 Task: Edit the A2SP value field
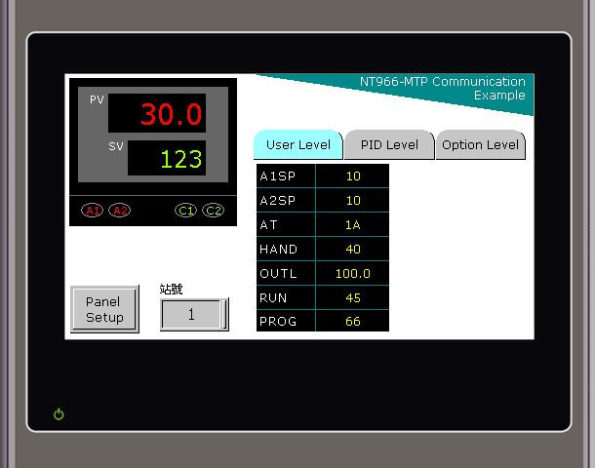(352, 200)
